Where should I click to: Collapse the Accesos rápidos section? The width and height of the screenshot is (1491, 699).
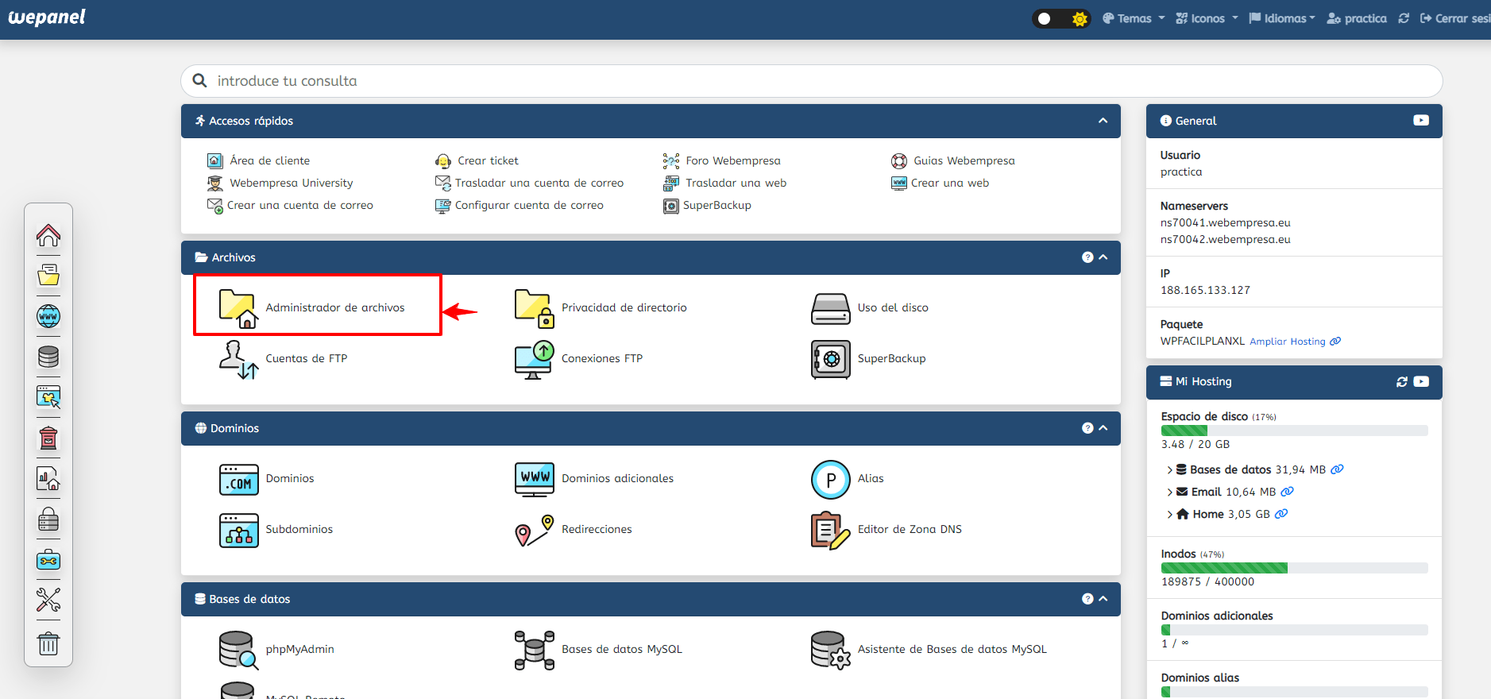tap(1103, 121)
